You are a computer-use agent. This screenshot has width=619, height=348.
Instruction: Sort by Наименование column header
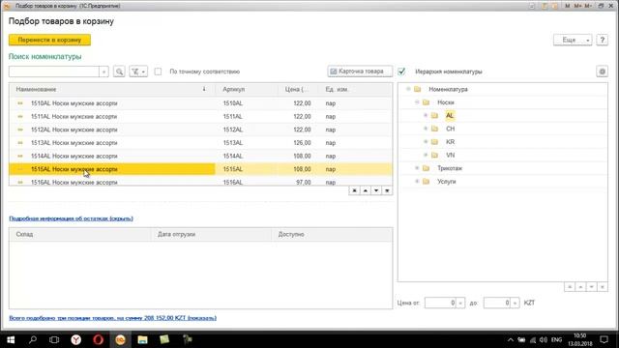pos(112,90)
